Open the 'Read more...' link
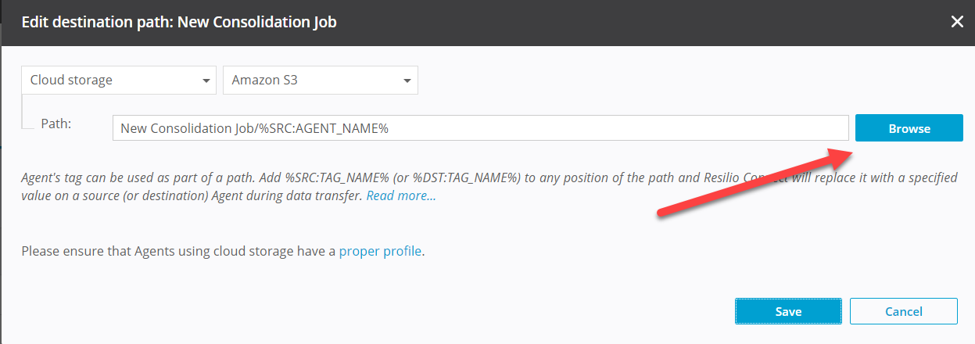975x344 pixels. [x=401, y=195]
